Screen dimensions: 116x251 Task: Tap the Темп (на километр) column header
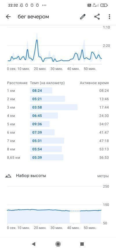tap(47, 83)
